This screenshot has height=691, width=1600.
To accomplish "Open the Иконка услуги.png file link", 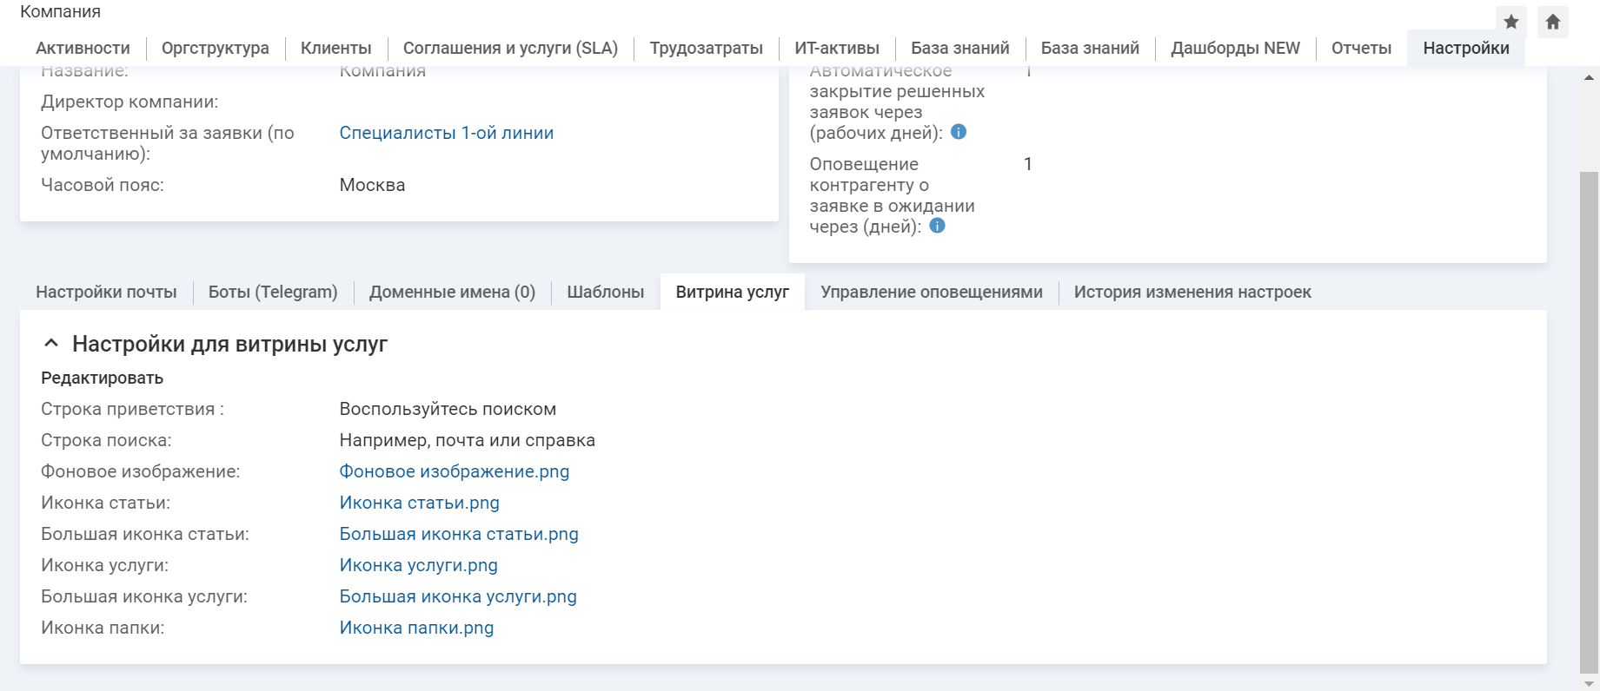I will click(x=419, y=565).
